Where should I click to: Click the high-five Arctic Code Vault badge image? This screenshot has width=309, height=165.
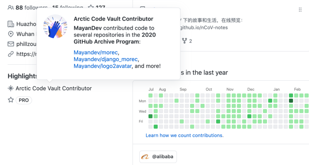point(55,26)
